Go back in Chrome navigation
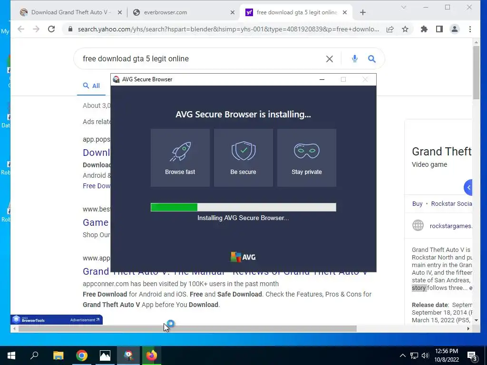 pos(21,29)
